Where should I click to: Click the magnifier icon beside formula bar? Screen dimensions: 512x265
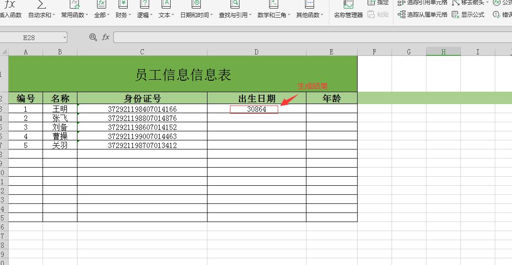93,37
